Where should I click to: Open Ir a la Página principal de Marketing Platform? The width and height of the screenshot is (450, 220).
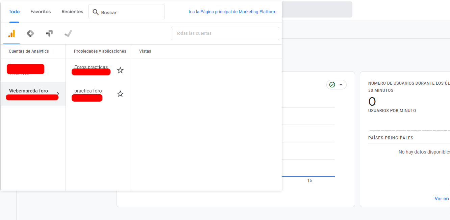coord(232,11)
